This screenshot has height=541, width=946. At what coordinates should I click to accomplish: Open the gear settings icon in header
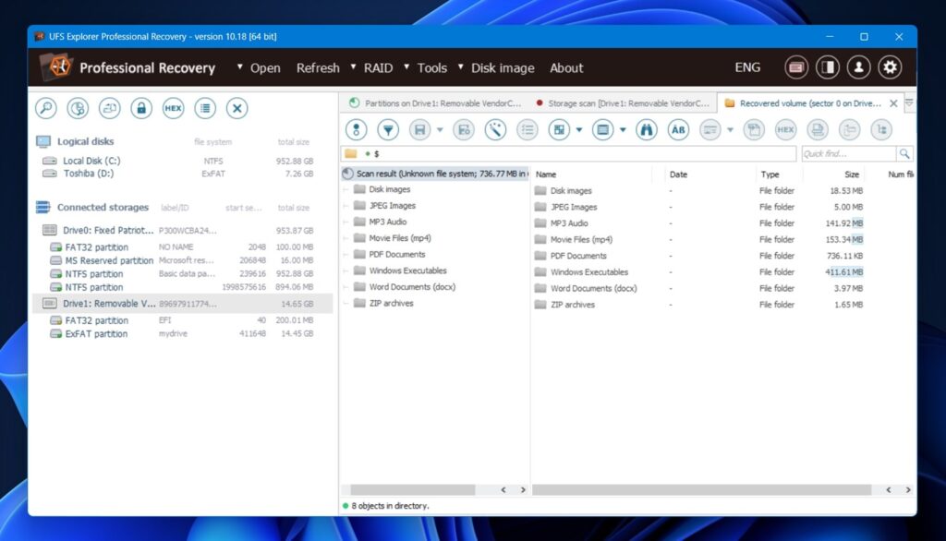tap(890, 67)
